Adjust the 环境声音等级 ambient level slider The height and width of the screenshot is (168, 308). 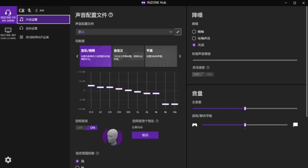[245, 60]
